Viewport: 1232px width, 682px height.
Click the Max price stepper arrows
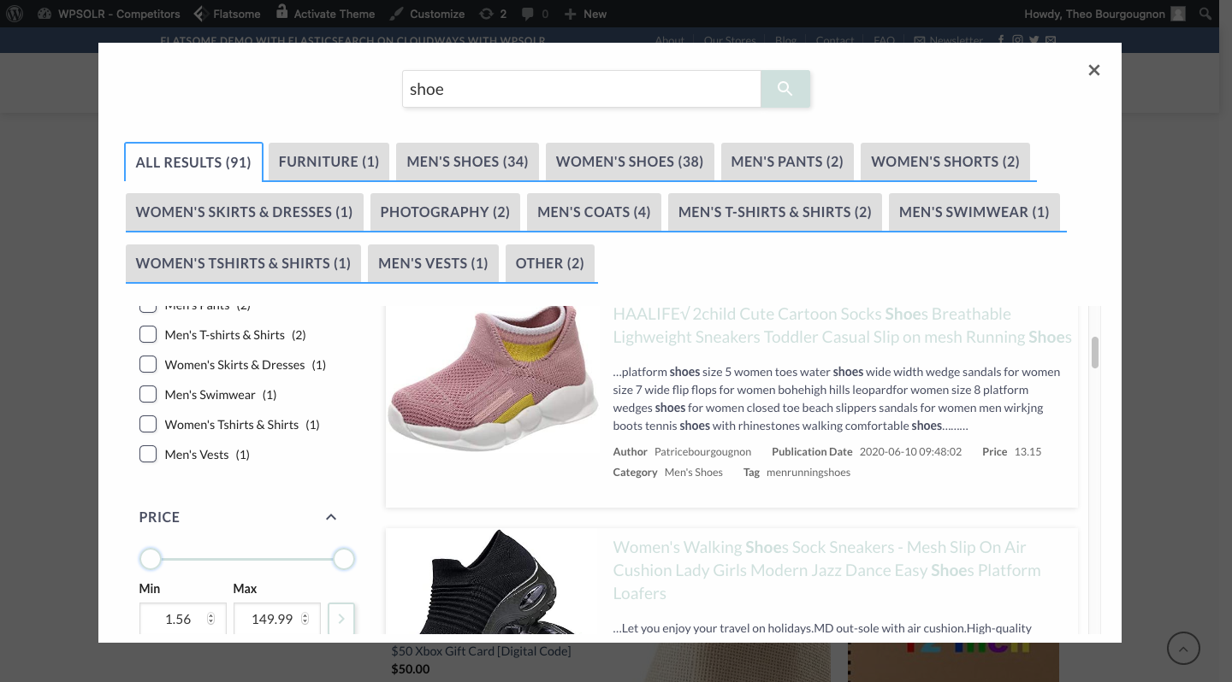305,620
